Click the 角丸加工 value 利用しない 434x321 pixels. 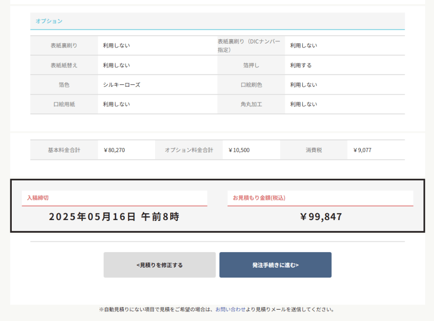pos(303,104)
